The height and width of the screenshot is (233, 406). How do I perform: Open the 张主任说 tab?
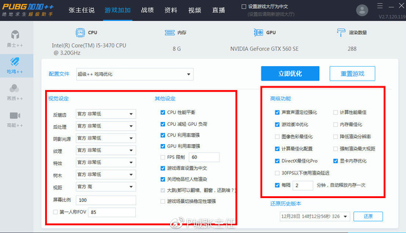[82, 10]
